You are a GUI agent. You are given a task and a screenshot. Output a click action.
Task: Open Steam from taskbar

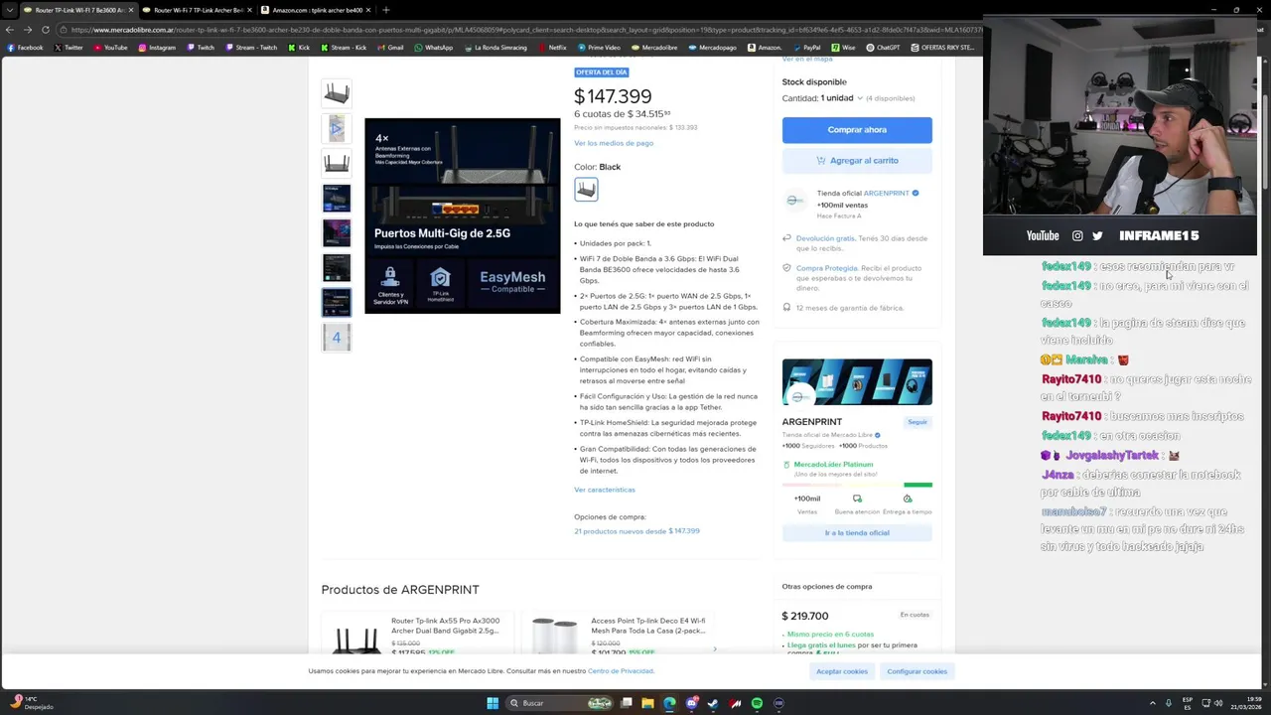tap(713, 703)
